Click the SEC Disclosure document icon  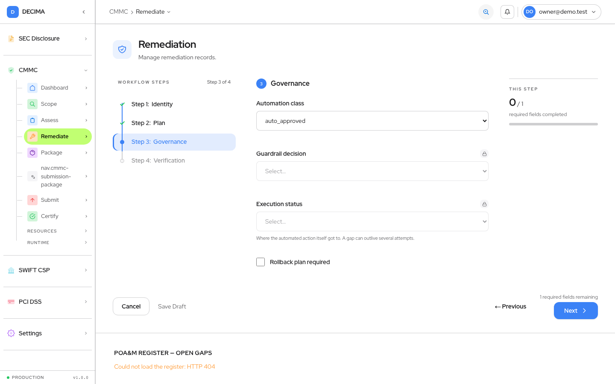pos(11,39)
